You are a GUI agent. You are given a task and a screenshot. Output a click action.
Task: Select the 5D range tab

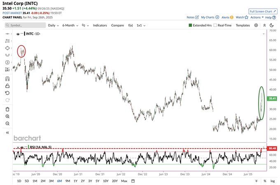pyautogui.click(x=27, y=181)
